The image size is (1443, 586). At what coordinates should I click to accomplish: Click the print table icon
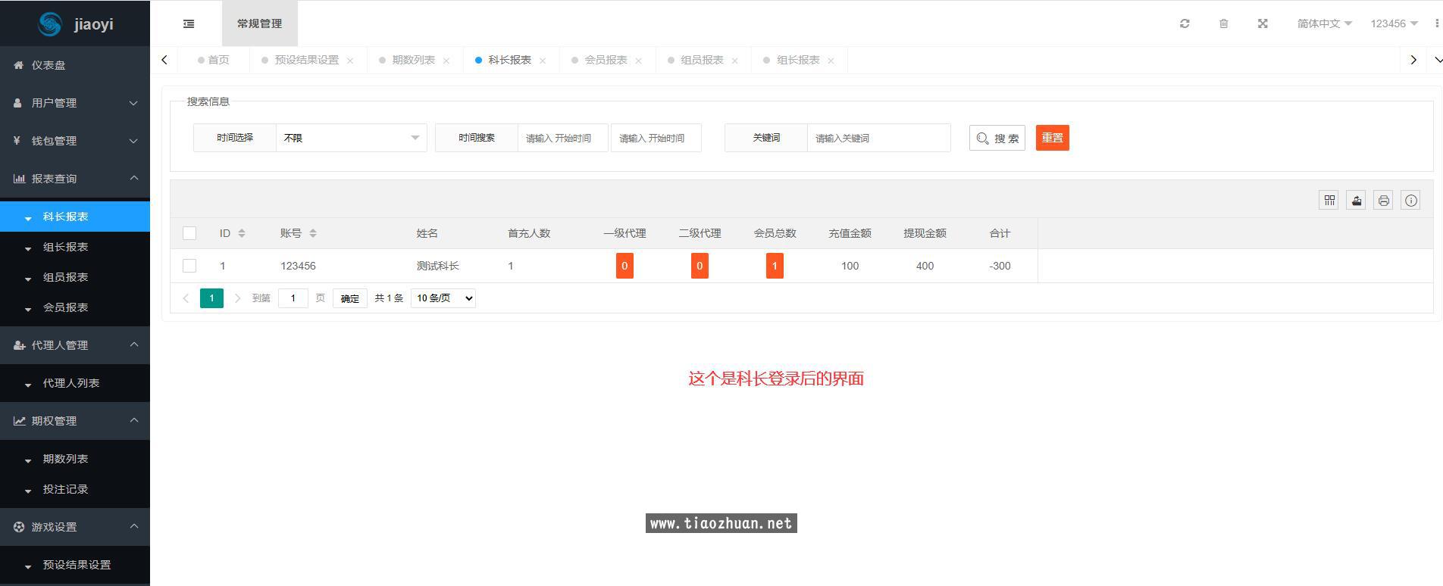pos(1383,201)
